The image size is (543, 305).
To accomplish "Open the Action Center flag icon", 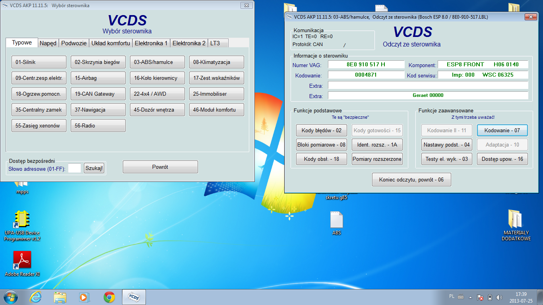I will pyautogui.click(x=480, y=297).
